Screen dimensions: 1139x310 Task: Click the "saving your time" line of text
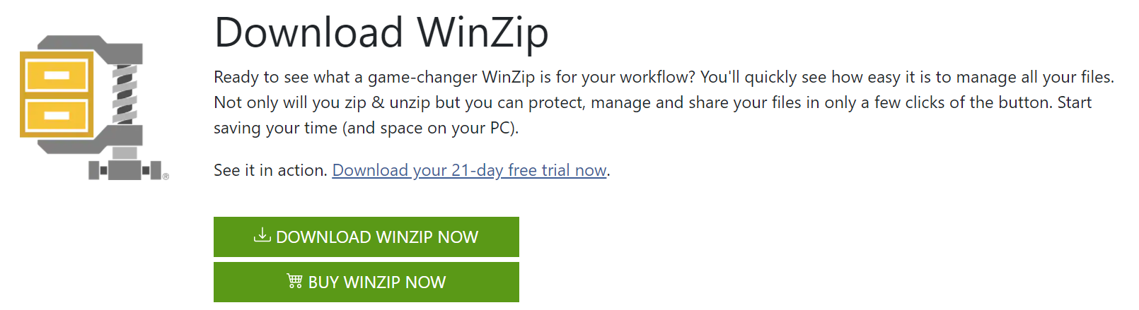pos(276,128)
